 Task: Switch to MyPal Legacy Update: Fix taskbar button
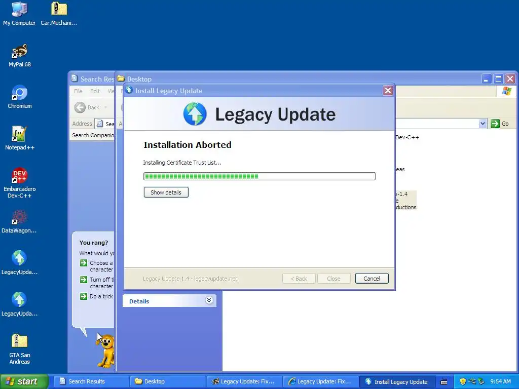pos(244,381)
